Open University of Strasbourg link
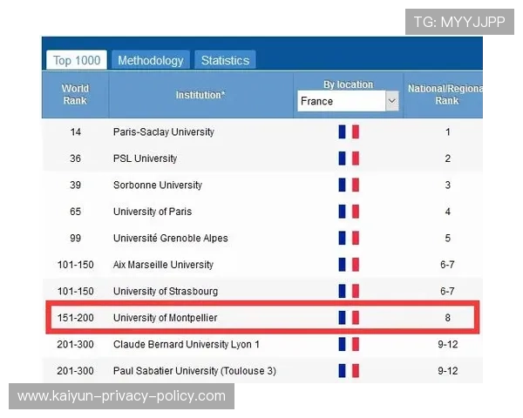 [x=166, y=292]
